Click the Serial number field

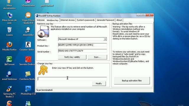tap(82, 51)
